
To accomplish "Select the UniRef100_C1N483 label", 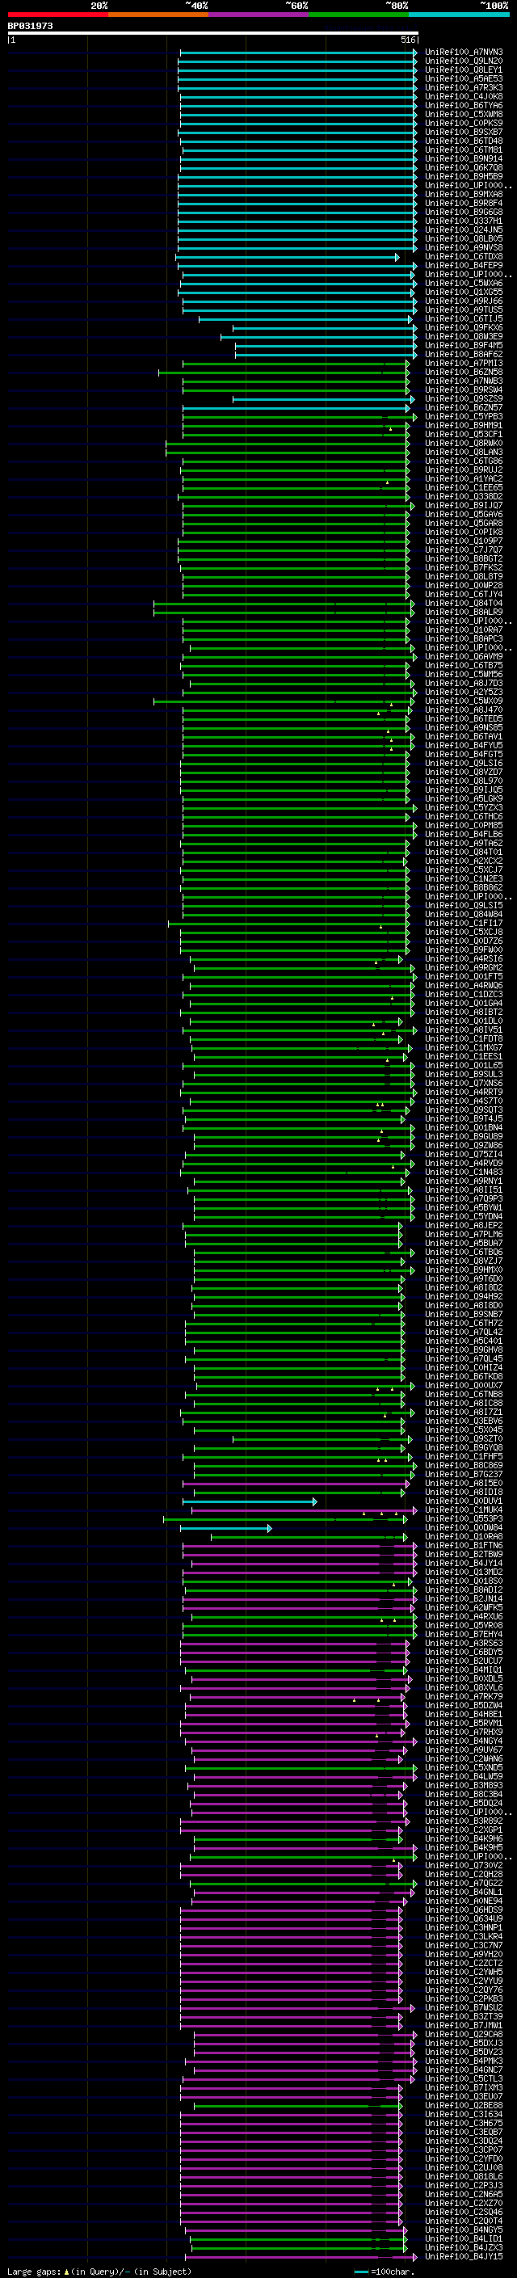I will pyautogui.click(x=464, y=1172).
